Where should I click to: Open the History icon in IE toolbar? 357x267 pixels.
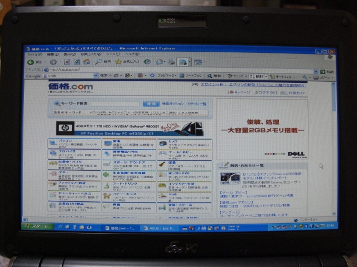pyautogui.click(x=147, y=62)
